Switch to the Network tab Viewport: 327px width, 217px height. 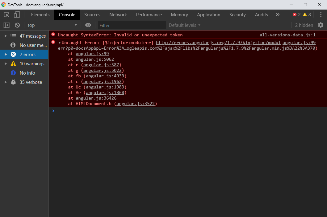tap(118, 15)
